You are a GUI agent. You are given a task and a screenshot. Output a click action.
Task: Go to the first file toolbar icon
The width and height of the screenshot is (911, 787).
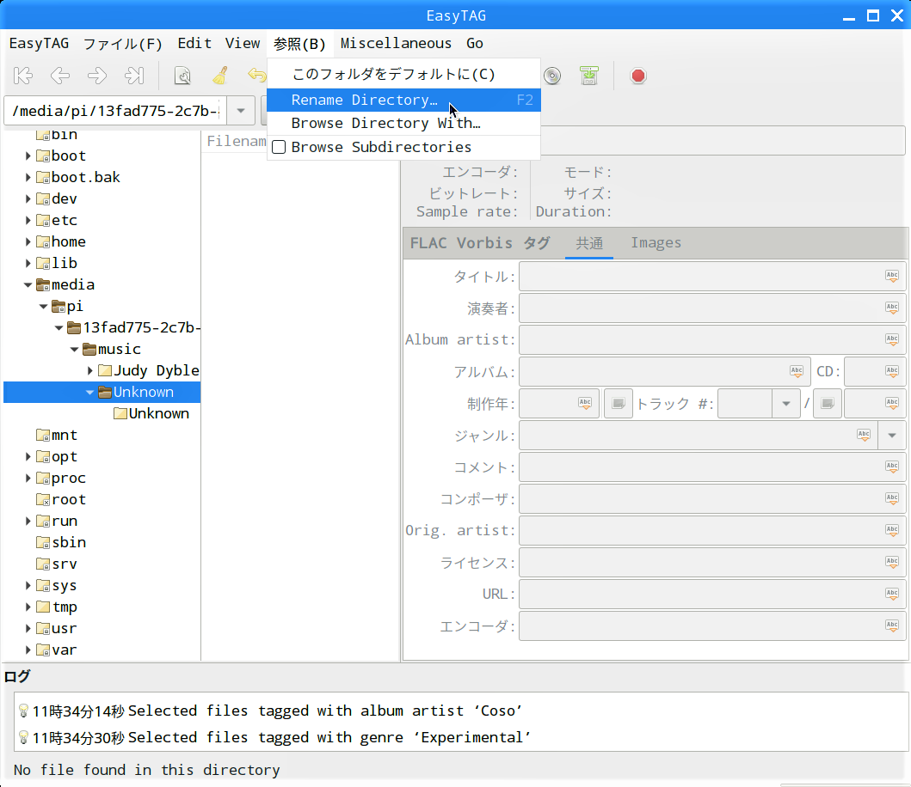(x=23, y=76)
